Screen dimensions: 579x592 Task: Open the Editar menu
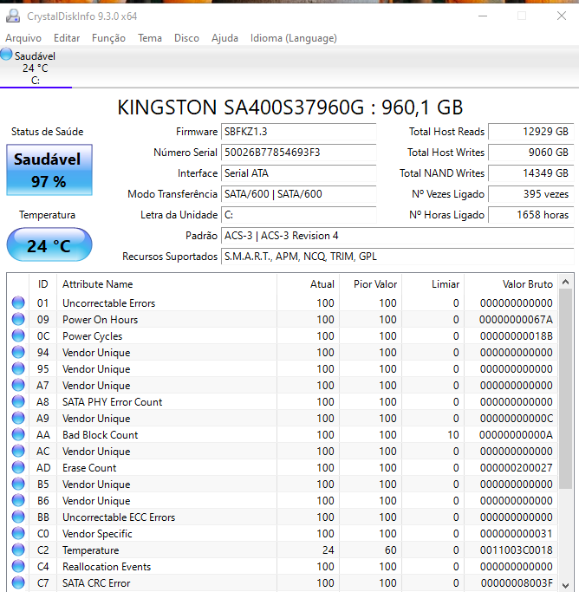[x=67, y=38]
